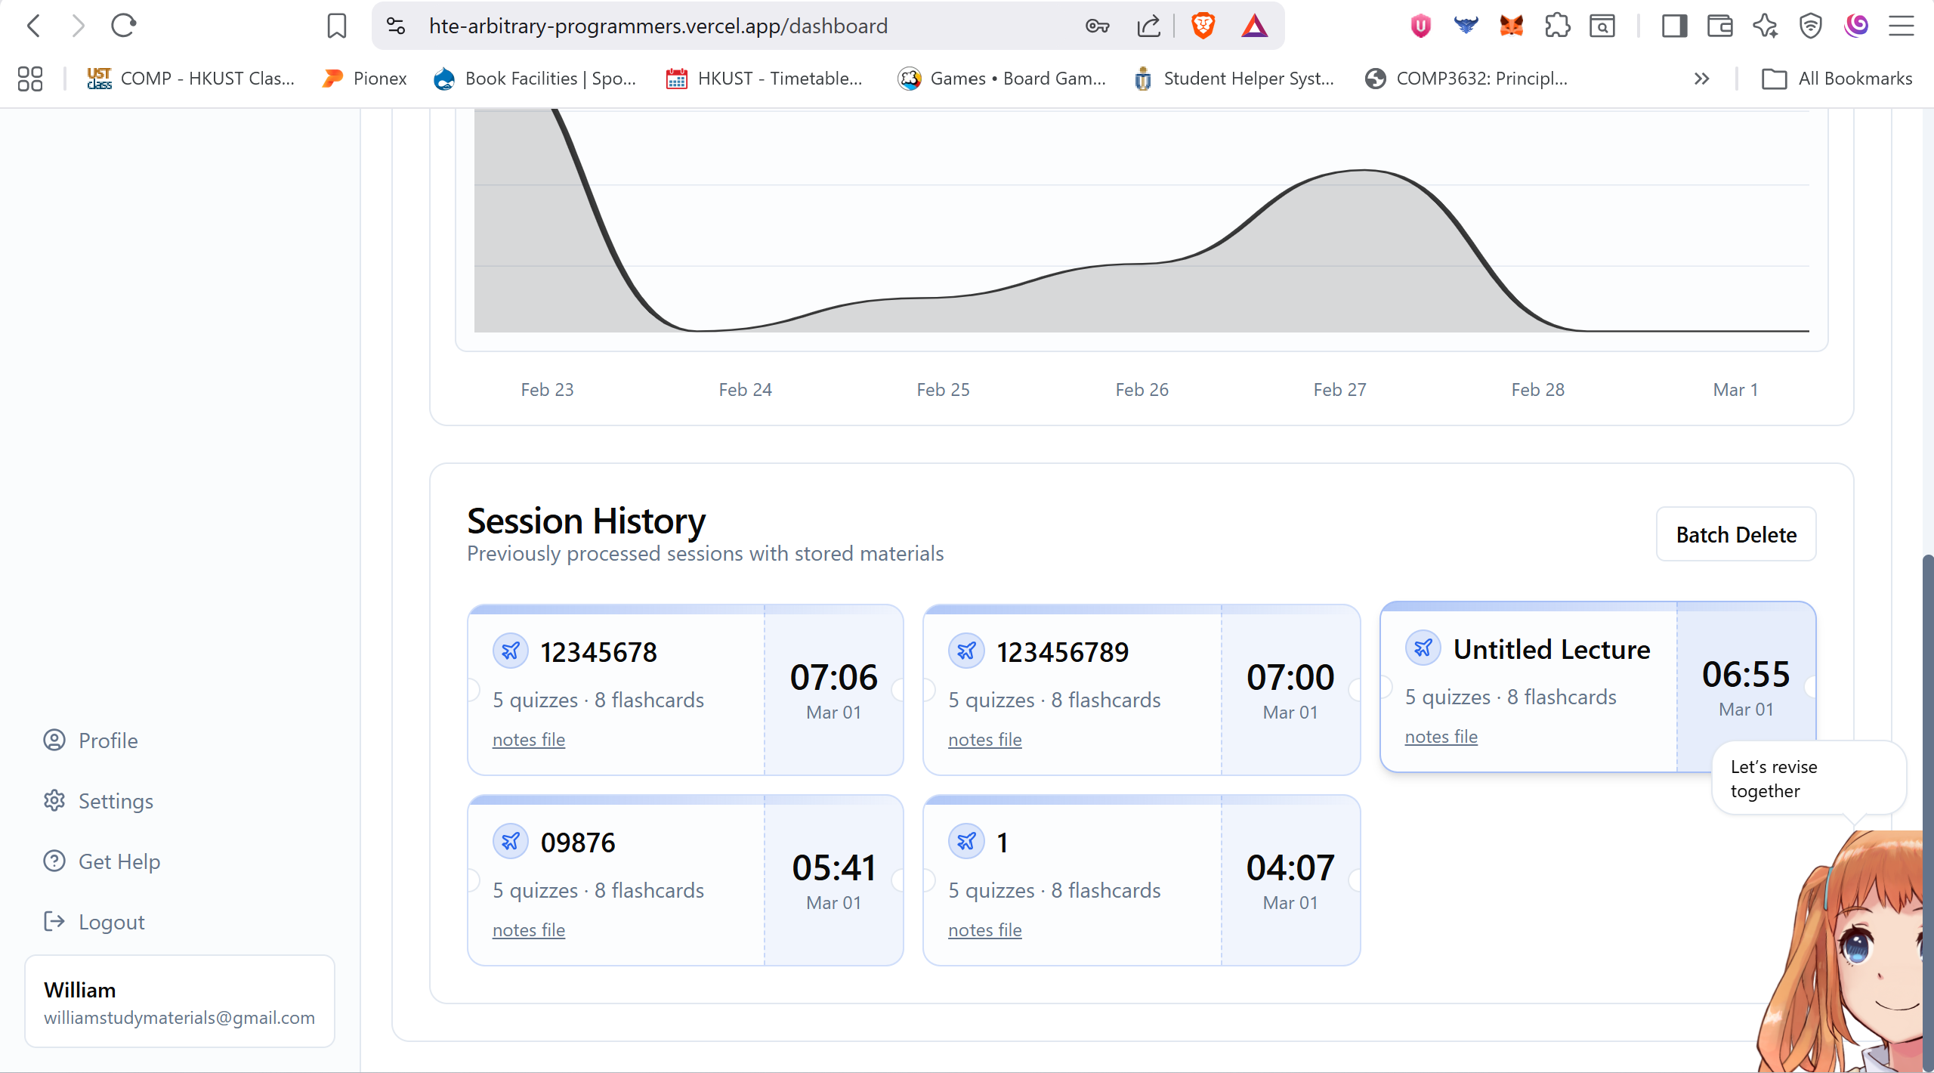
Task: Click the Brave Shields lion icon
Action: pos(1203,26)
